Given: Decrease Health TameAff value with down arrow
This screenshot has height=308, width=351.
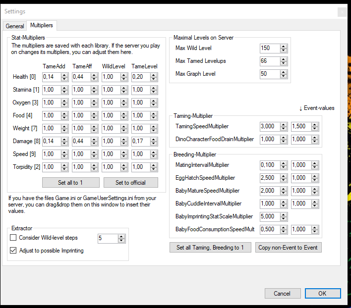Looking at the screenshot, I should coord(94,79).
